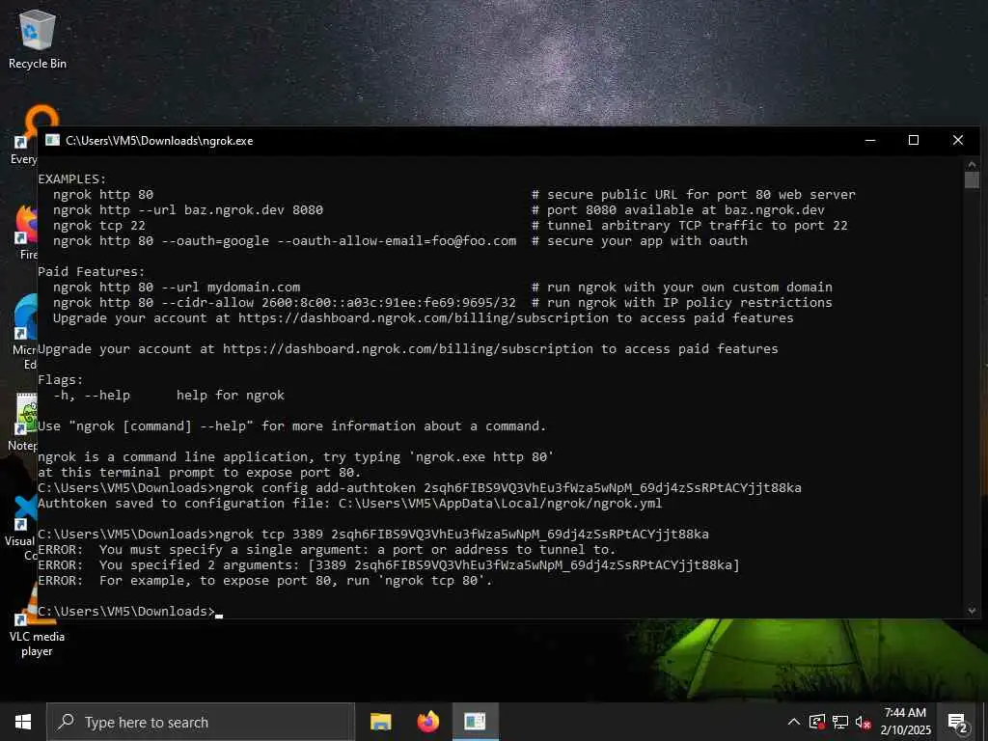
Task: Click the 'You specified 2 arguments' error line
Action: pyautogui.click(x=389, y=565)
